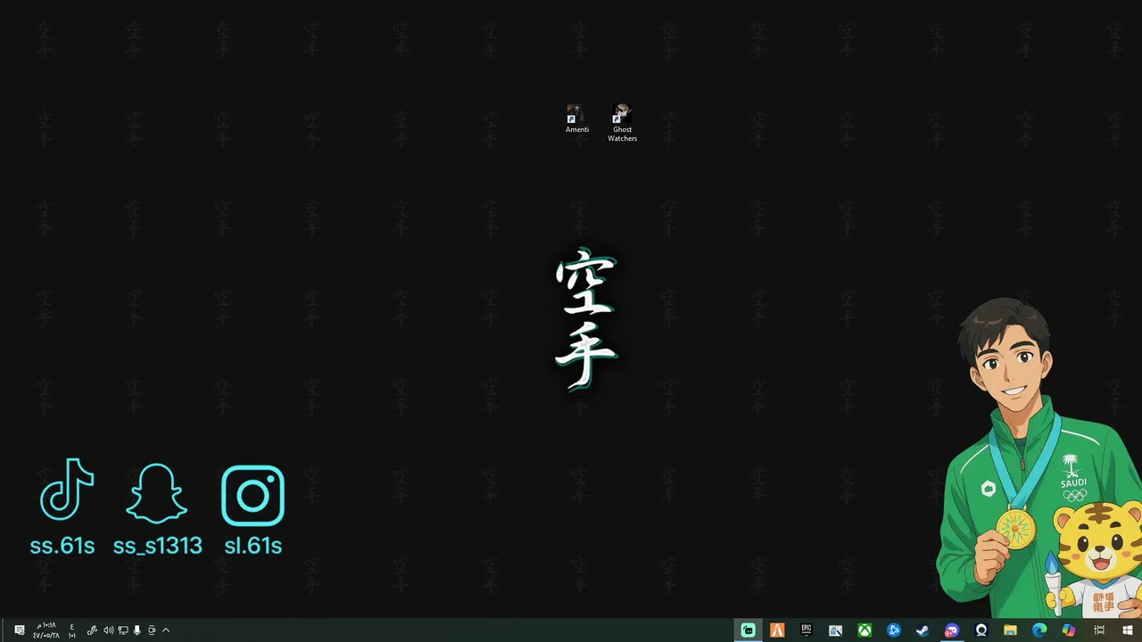The width and height of the screenshot is (1142, 642).
Task: Click the Meet Now camera tray icon
Action: (152, 630)
